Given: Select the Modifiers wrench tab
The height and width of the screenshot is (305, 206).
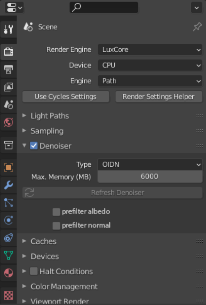Looking at the screenshot, I should 8,185.
